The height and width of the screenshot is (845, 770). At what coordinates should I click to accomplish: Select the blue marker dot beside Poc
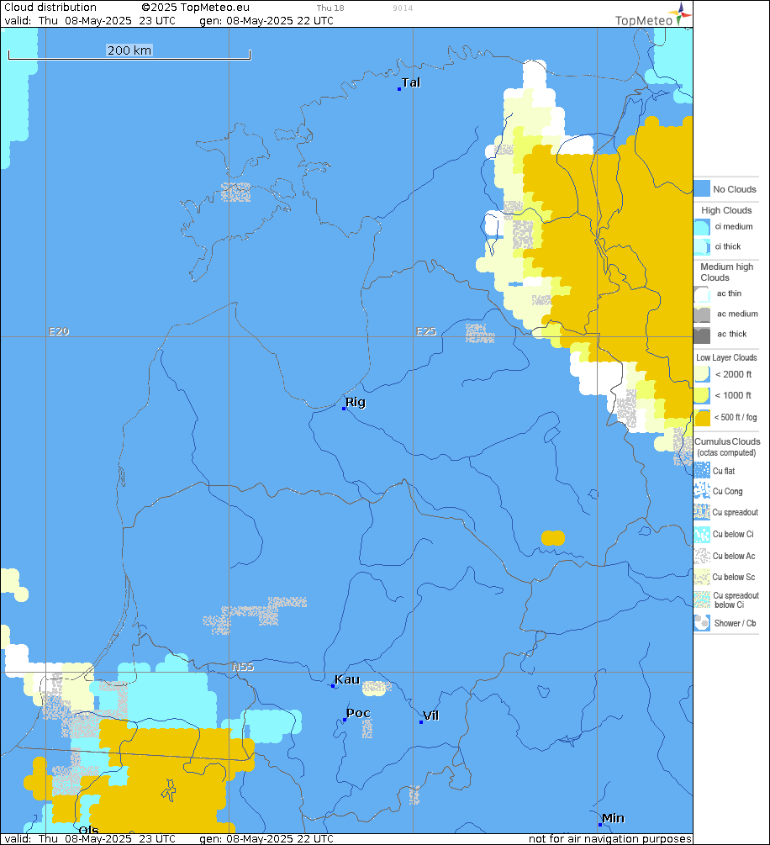(x=345, y=720)
